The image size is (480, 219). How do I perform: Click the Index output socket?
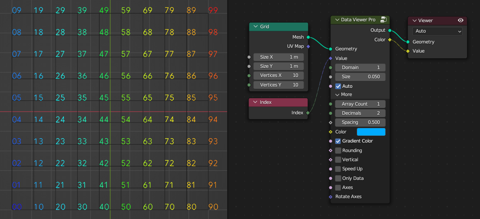(x=308, y=113)
